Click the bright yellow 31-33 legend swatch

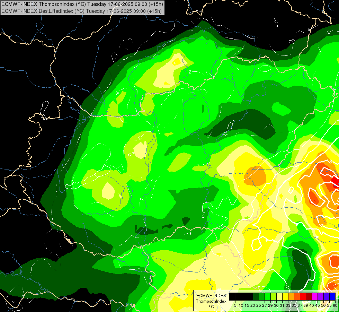(x=285, y=296)
